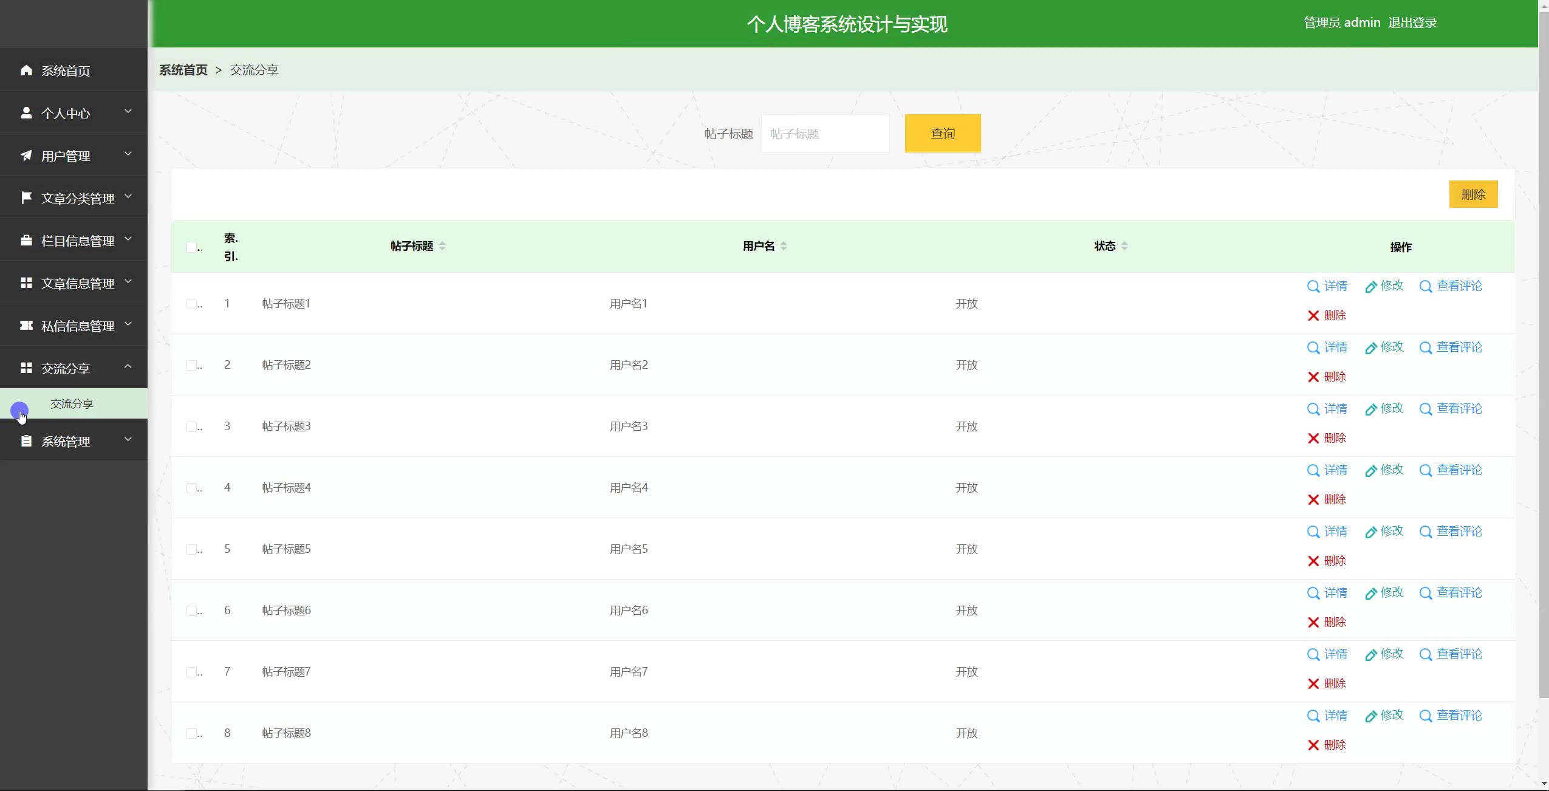
Task: Expand the 文章分类管理 chevron
Action: [128, 196]
